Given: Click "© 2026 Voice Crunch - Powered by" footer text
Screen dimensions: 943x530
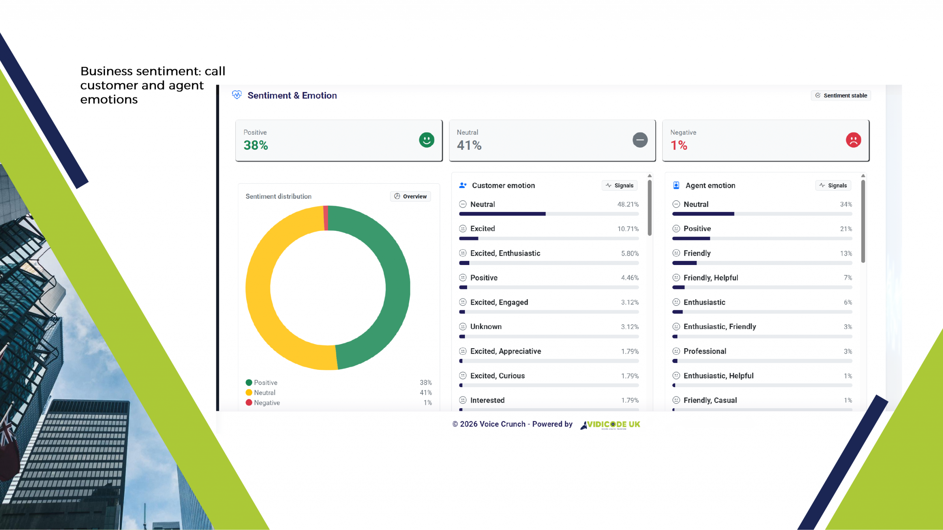Looking at the screenshot, I should point(512,424).
